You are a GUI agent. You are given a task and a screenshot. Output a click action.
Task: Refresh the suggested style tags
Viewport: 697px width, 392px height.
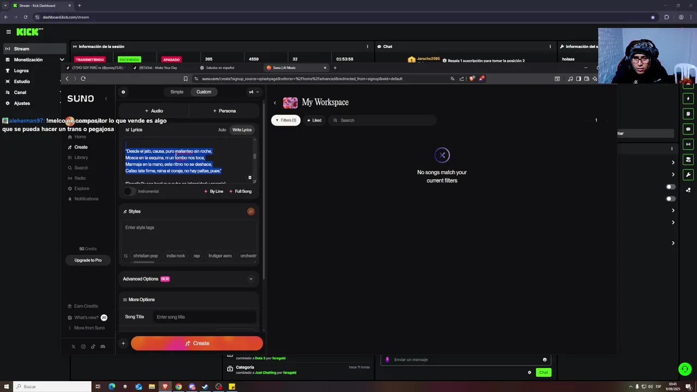(x=126, y=256)
